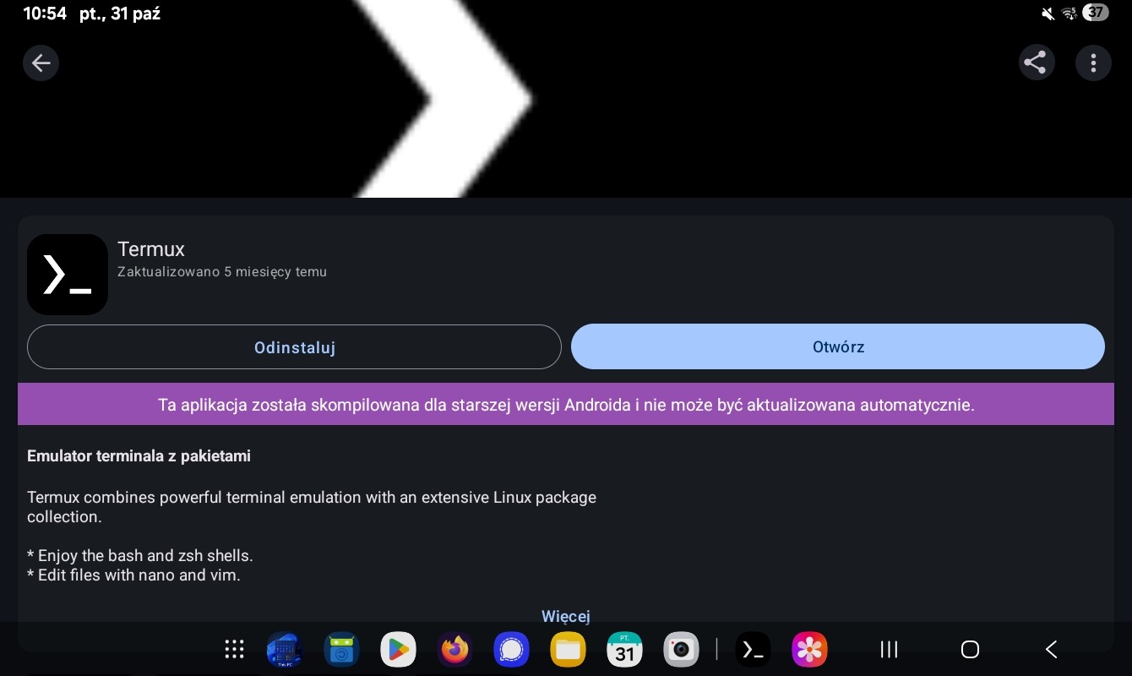Open the three-dot overflow menu
The image size is (1132, 676).
click(1093, 63)
